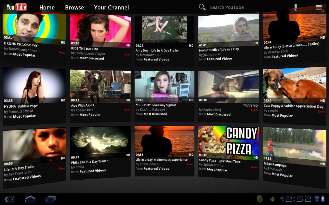Viewport: 329px width, 205px height.
Task: Play the Amy Dean Life In A Day Trailer thumbnail
Action: coord(164,32)
